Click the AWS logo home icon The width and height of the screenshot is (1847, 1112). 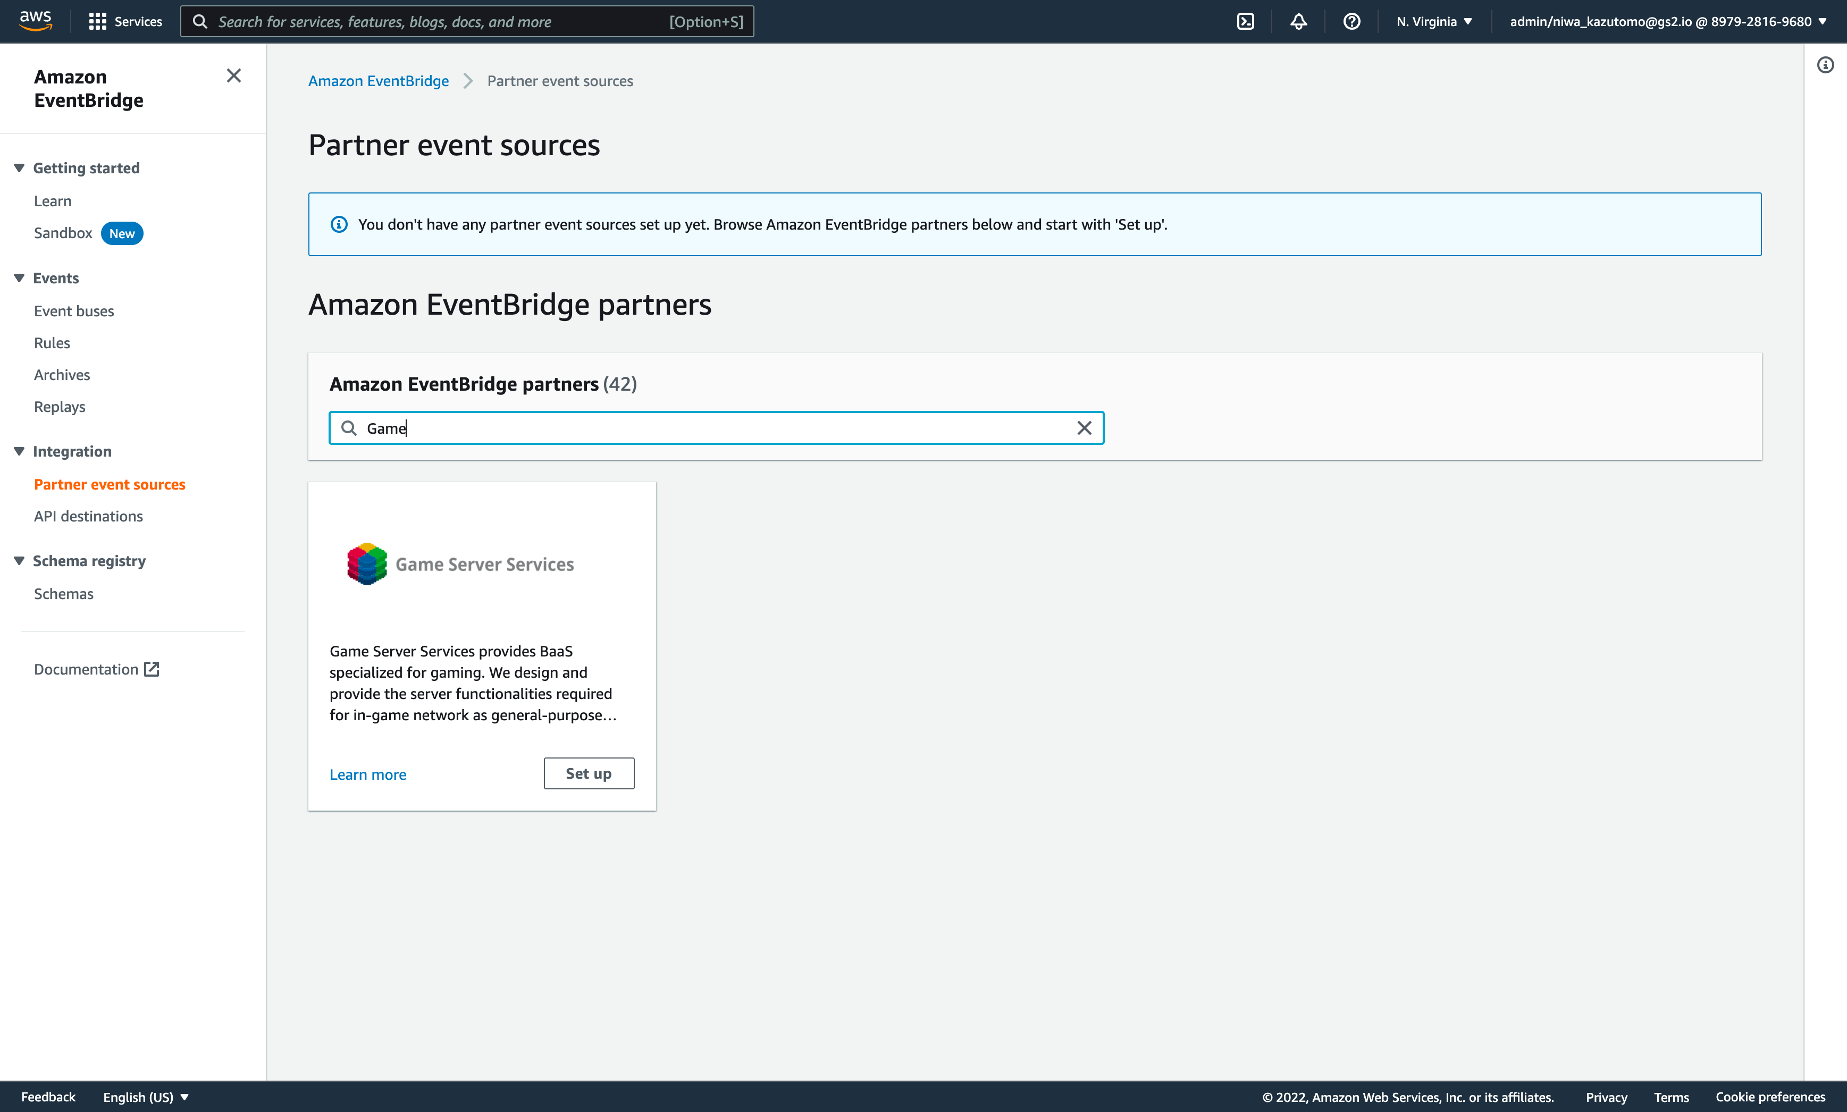tap(35, 21)
